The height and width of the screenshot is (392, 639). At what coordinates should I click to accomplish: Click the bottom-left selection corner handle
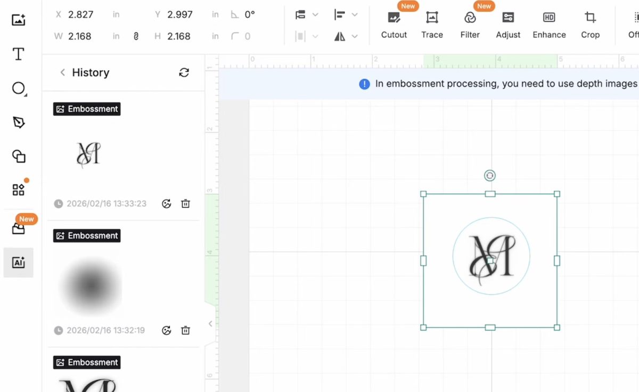tap(423, 328)
